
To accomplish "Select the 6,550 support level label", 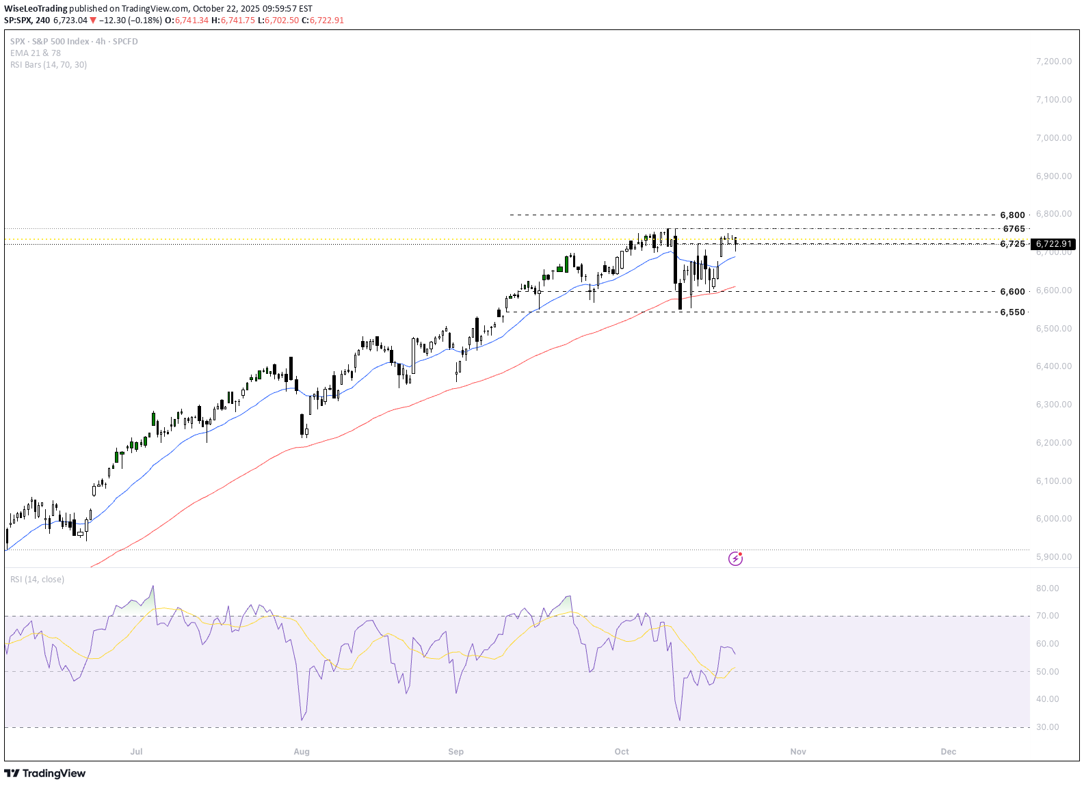I will pyautogui.click(x=1012, y=312).
